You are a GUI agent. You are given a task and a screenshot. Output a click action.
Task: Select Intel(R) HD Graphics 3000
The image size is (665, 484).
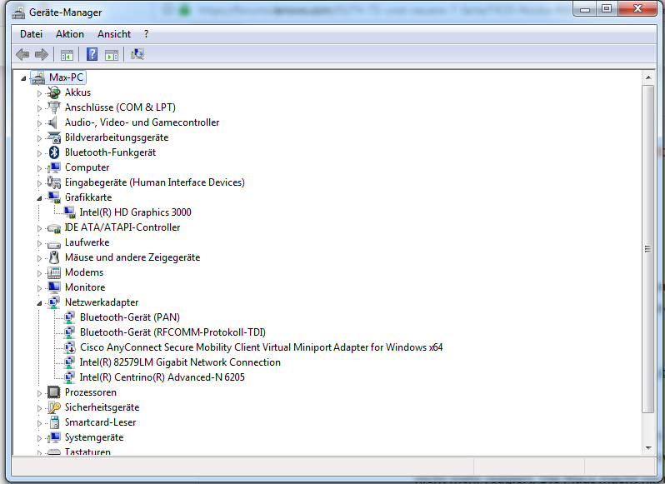click(135, 212)
